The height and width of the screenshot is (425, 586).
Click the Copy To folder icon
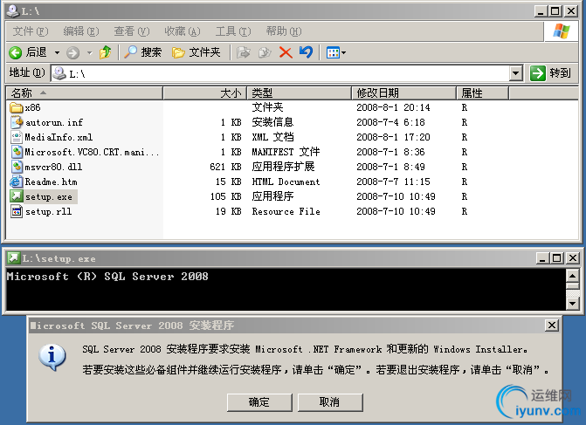tap(265, 52)
